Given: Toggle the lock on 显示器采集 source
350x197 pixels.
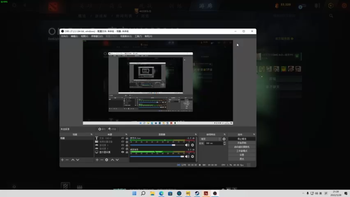Looking at the screenshot, I should point(127,152).
